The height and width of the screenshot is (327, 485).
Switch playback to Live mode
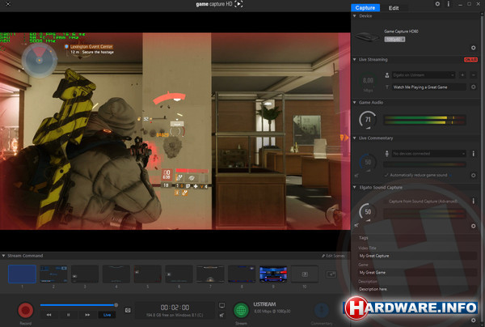107,315
